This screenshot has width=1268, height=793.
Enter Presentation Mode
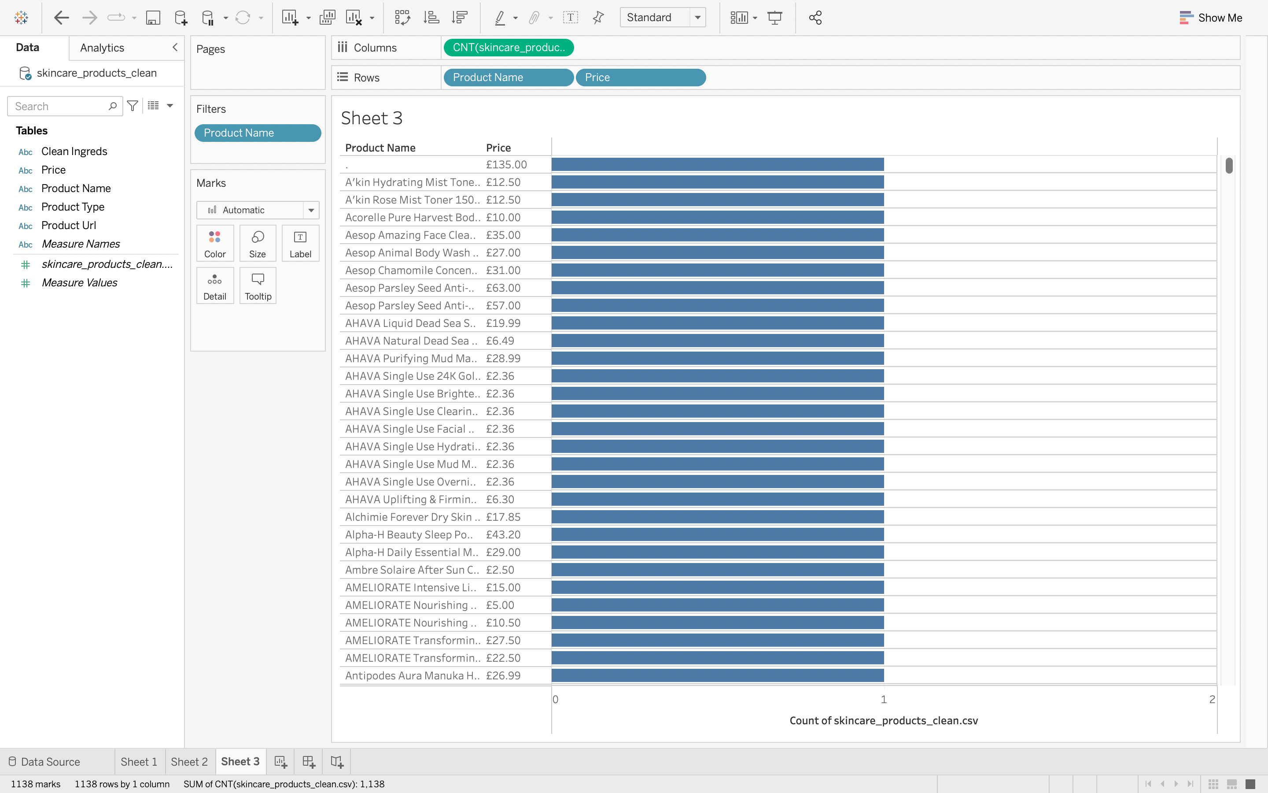pos(774,17)
